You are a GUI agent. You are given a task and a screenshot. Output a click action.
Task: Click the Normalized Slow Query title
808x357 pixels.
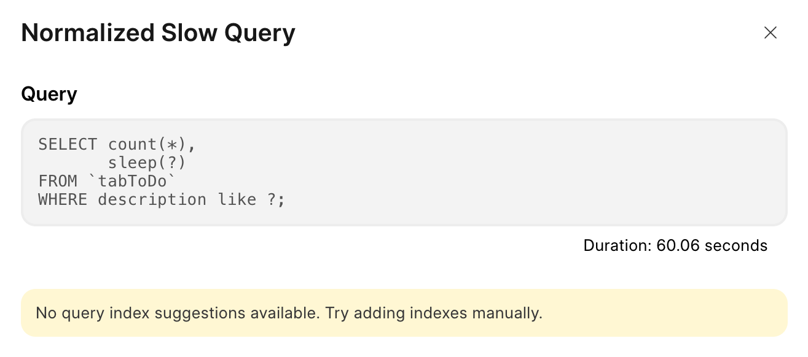coord(158,33)
